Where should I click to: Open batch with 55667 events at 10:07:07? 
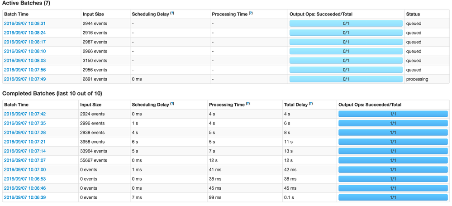click(x=25, y=160)
